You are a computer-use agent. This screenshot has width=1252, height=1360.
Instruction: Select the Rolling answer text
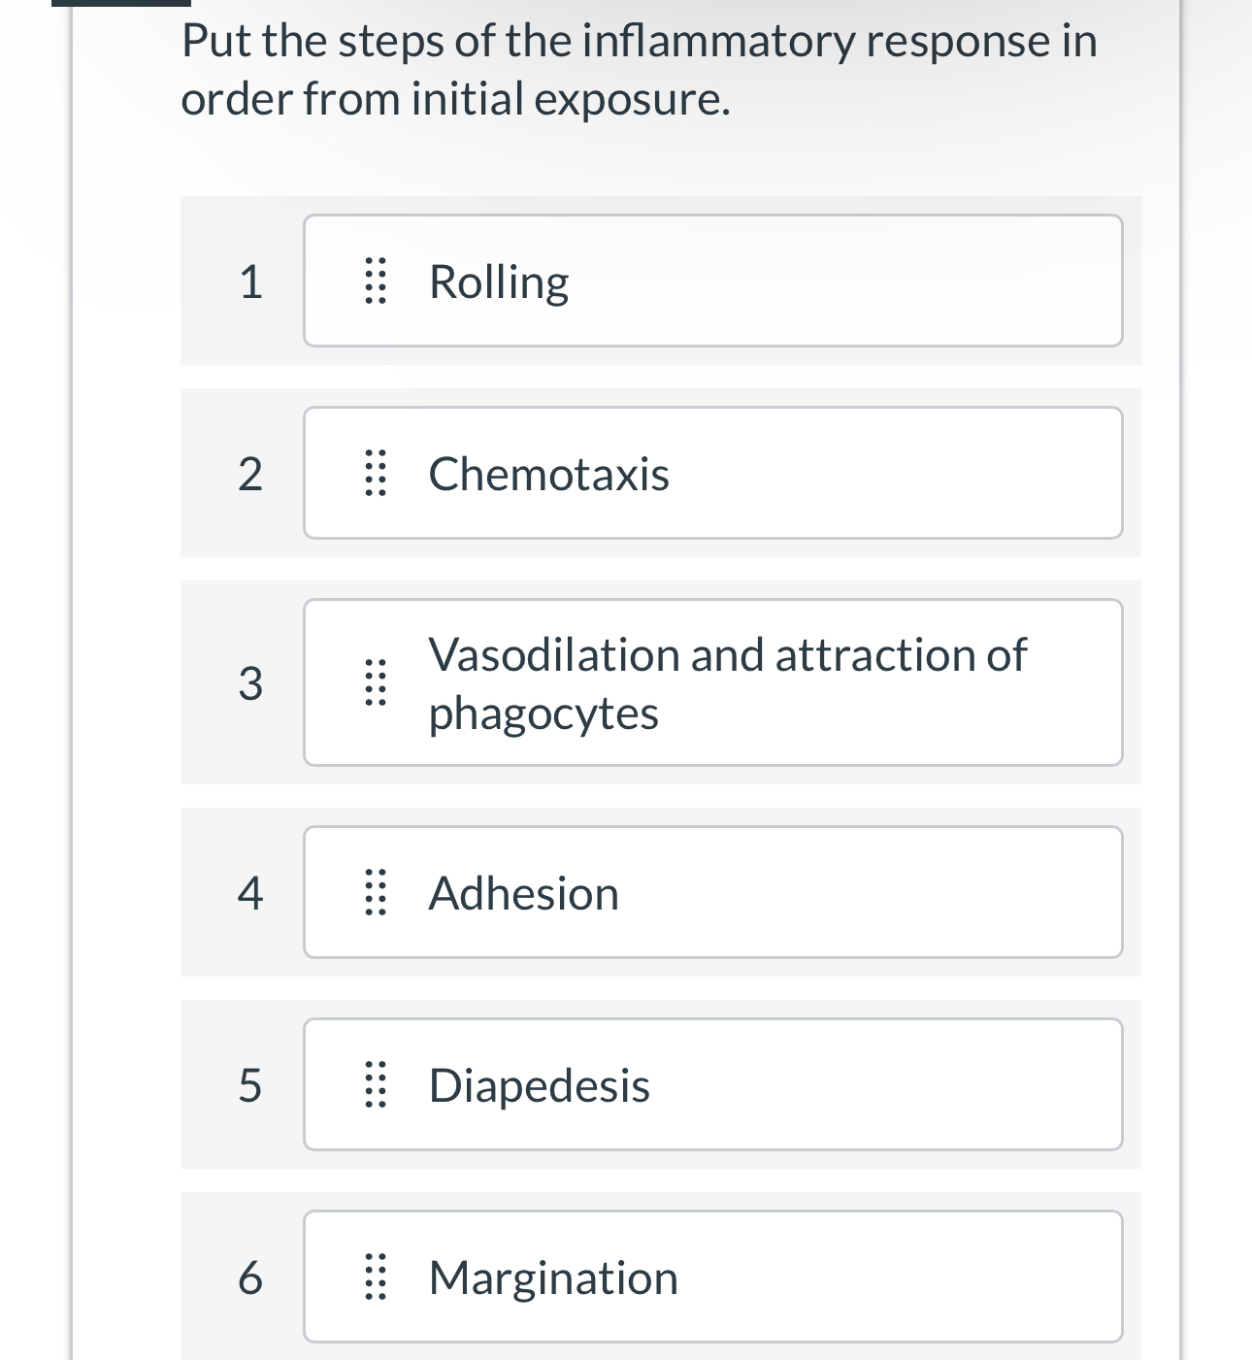coord(499,282)
